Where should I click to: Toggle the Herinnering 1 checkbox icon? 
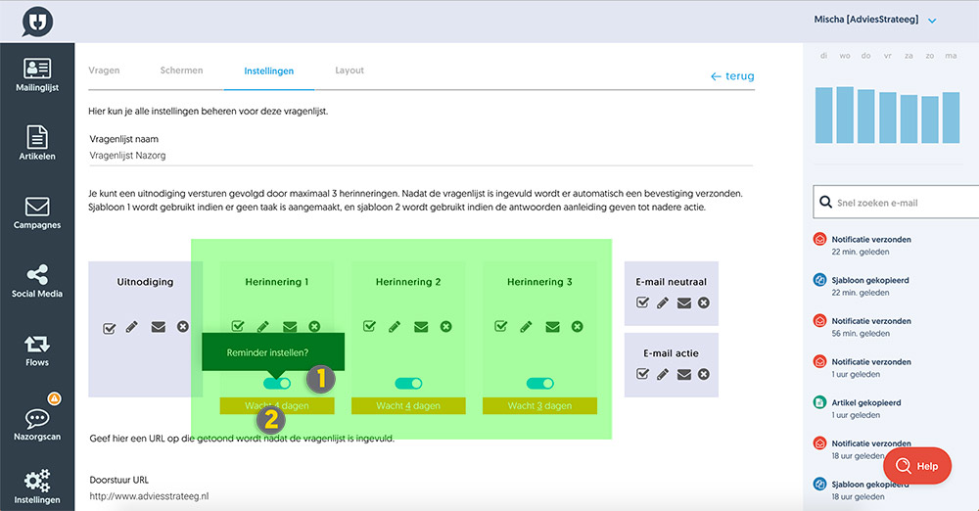[x=238, y=326]
